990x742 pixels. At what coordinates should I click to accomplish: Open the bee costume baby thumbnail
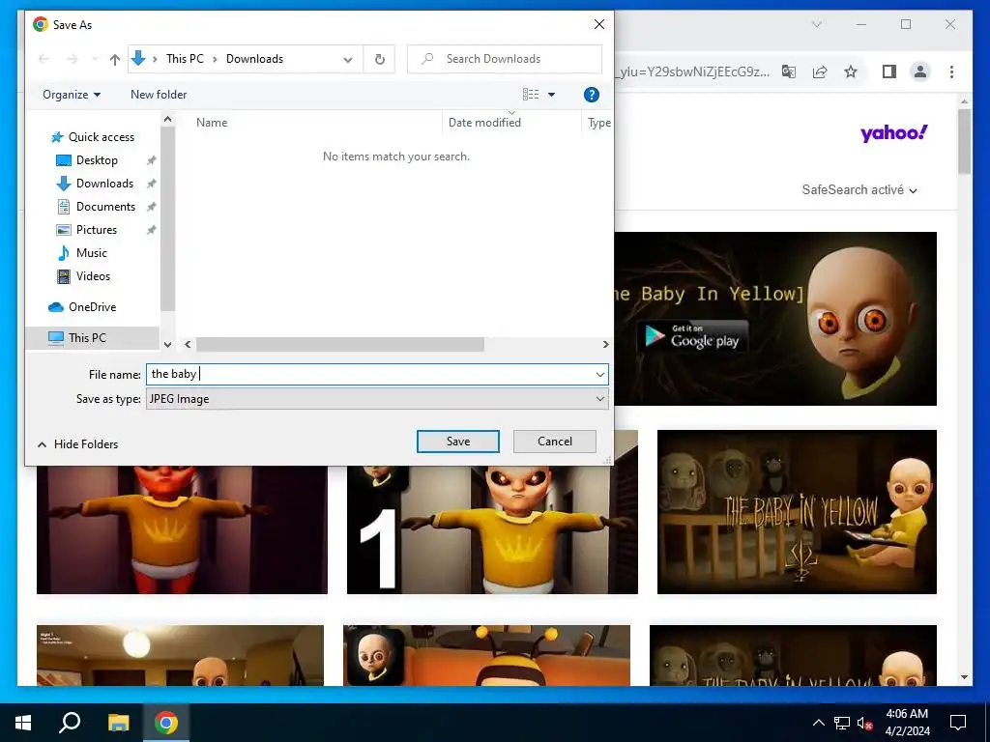pos(486,656)
